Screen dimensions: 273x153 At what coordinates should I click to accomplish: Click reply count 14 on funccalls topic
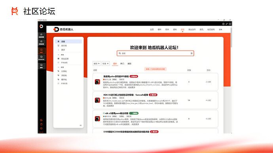click(189, 100)
